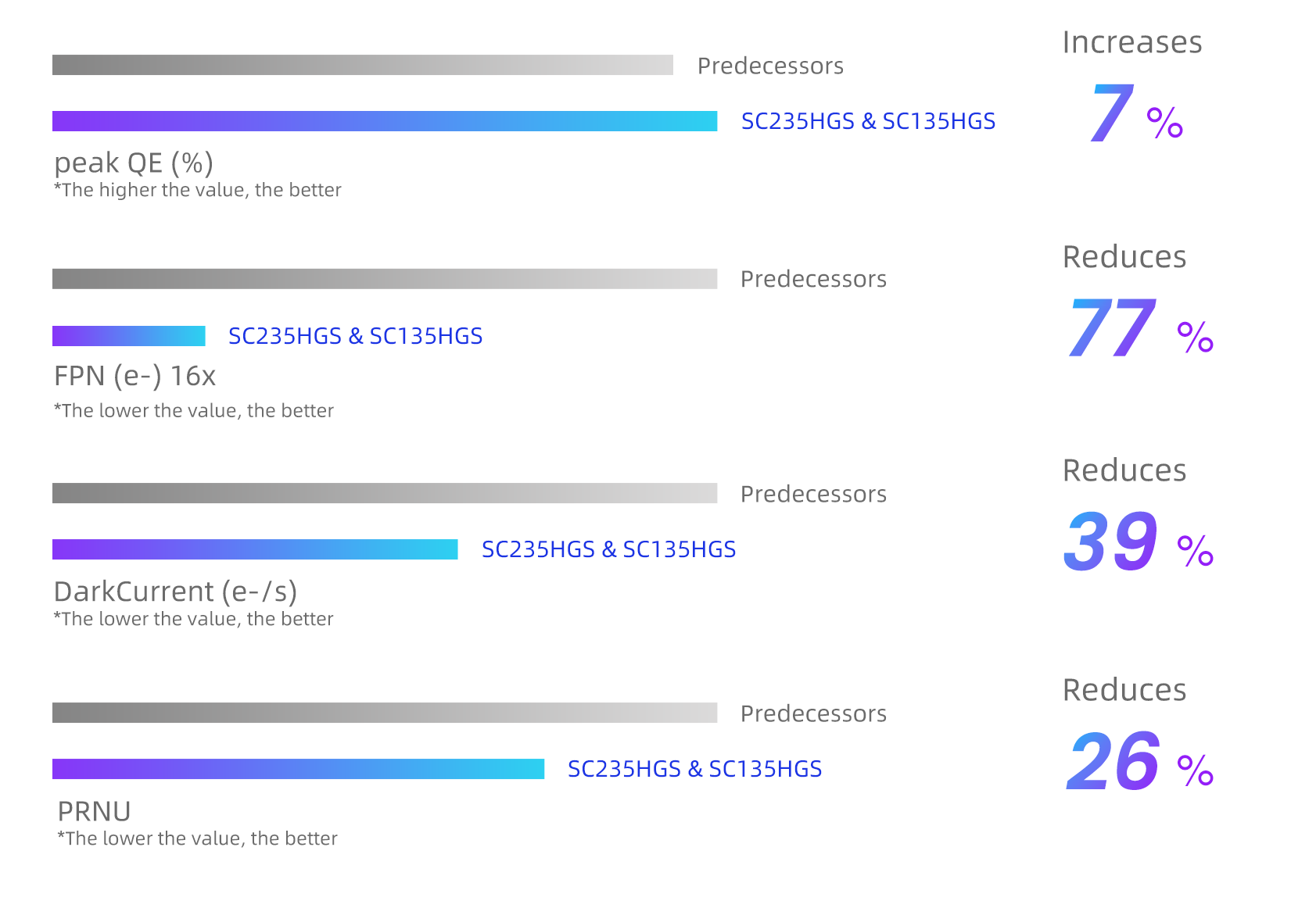Click the 7 percent increase figure
Image resolution: width=1291 pixels, height=908 pixels.
(x=1113, y=113)
